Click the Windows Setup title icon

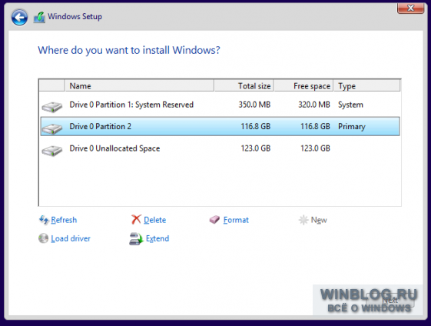pyautogui.click(x=39, y=18)
